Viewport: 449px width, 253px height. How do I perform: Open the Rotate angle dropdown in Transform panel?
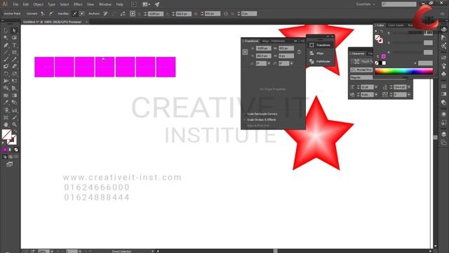tap(269, 63)
